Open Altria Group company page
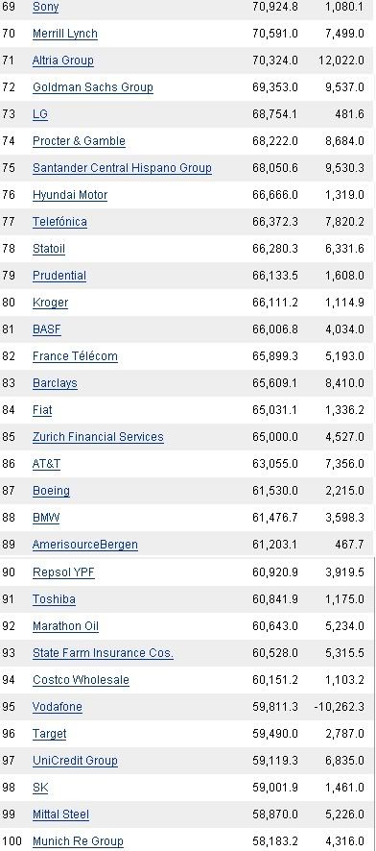 pyautogui.click(x=63, y=61)
